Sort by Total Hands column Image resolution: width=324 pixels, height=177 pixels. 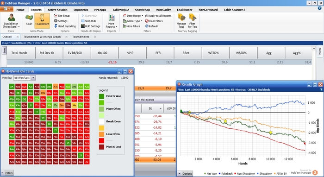21,53
